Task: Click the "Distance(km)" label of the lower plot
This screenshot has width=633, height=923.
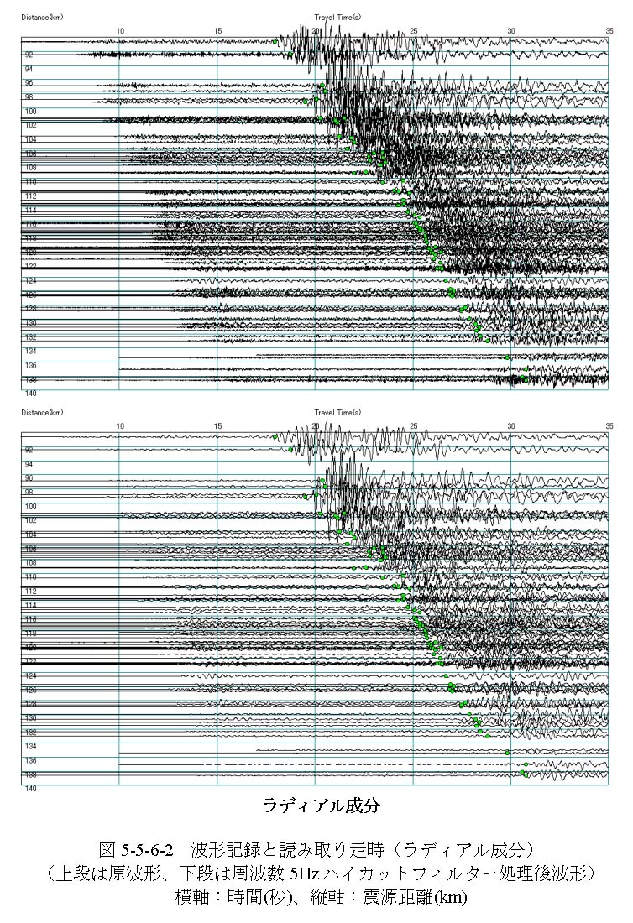Action: coord(42,413)
